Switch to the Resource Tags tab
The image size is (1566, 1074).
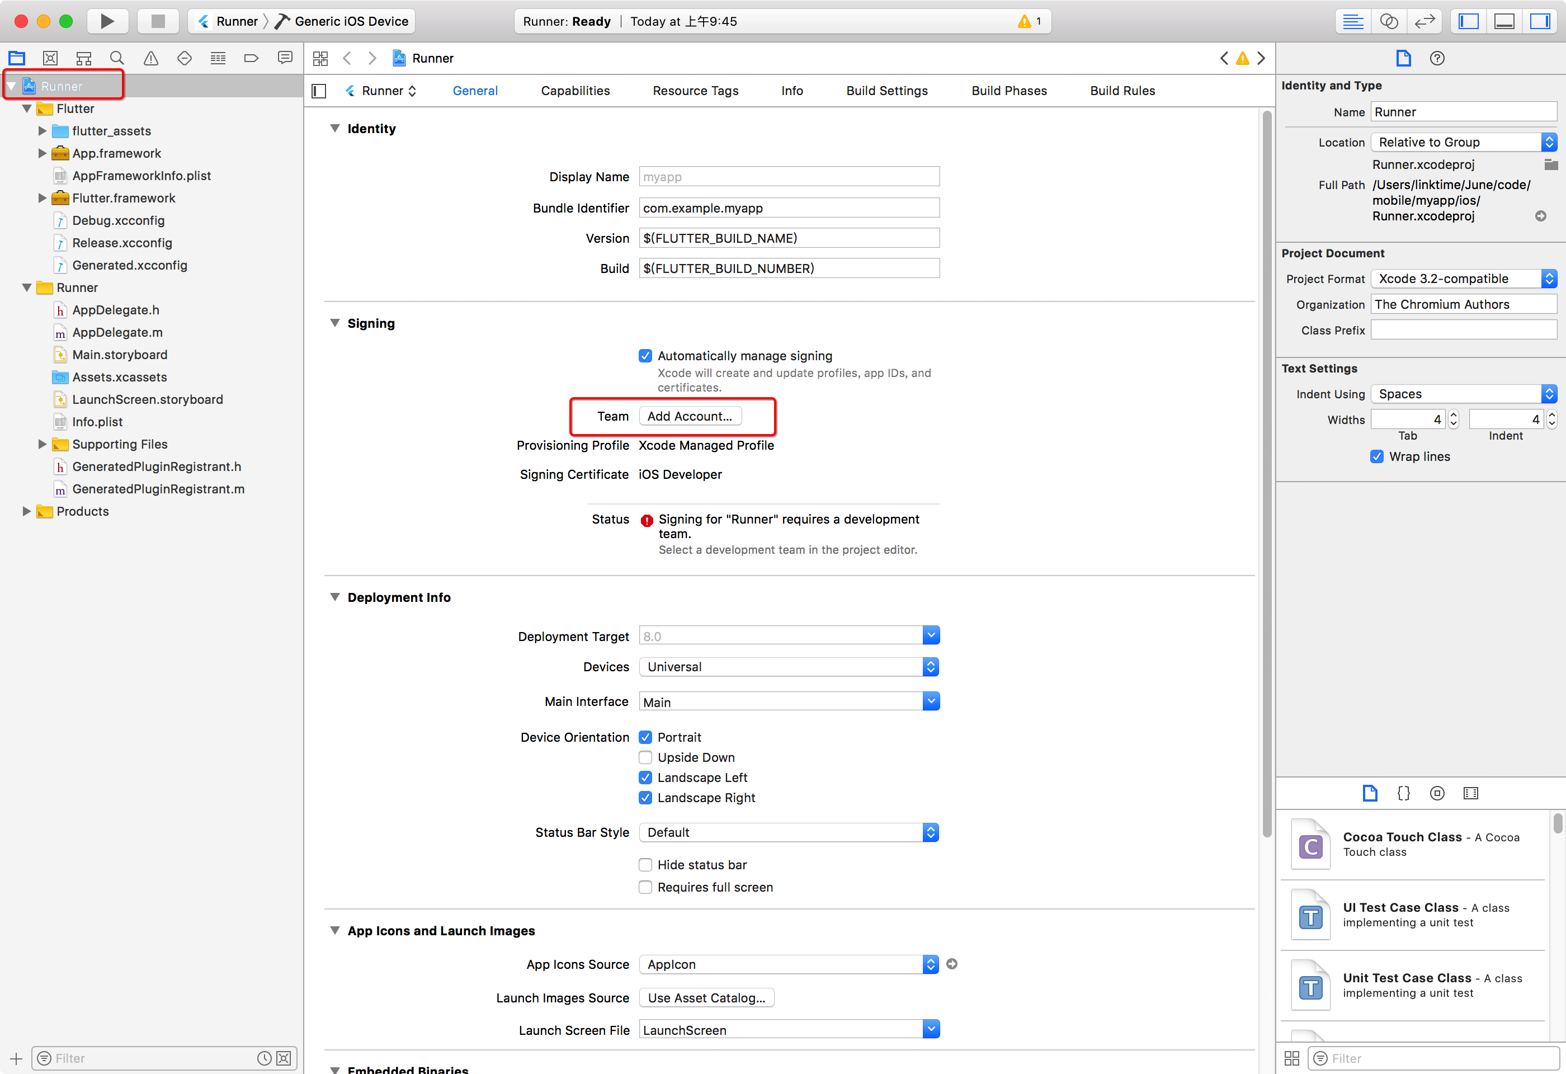[695, 91]
